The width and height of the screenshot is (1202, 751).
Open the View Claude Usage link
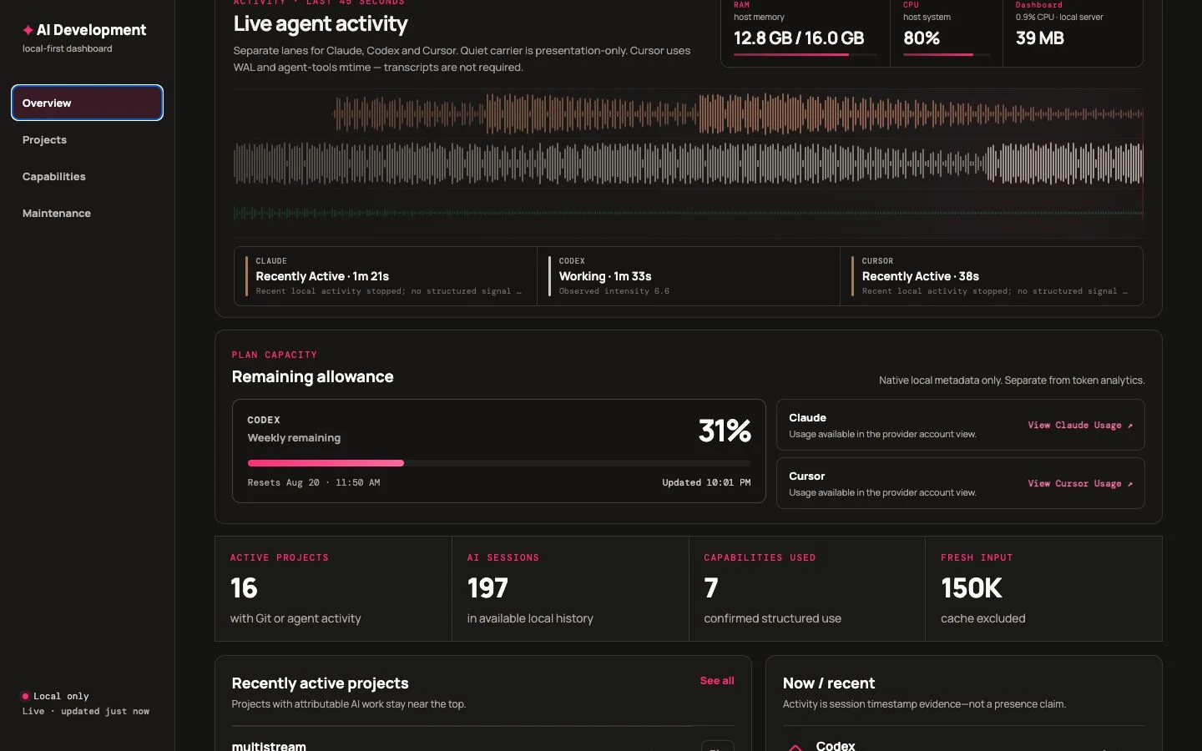tap(1079, 426)
